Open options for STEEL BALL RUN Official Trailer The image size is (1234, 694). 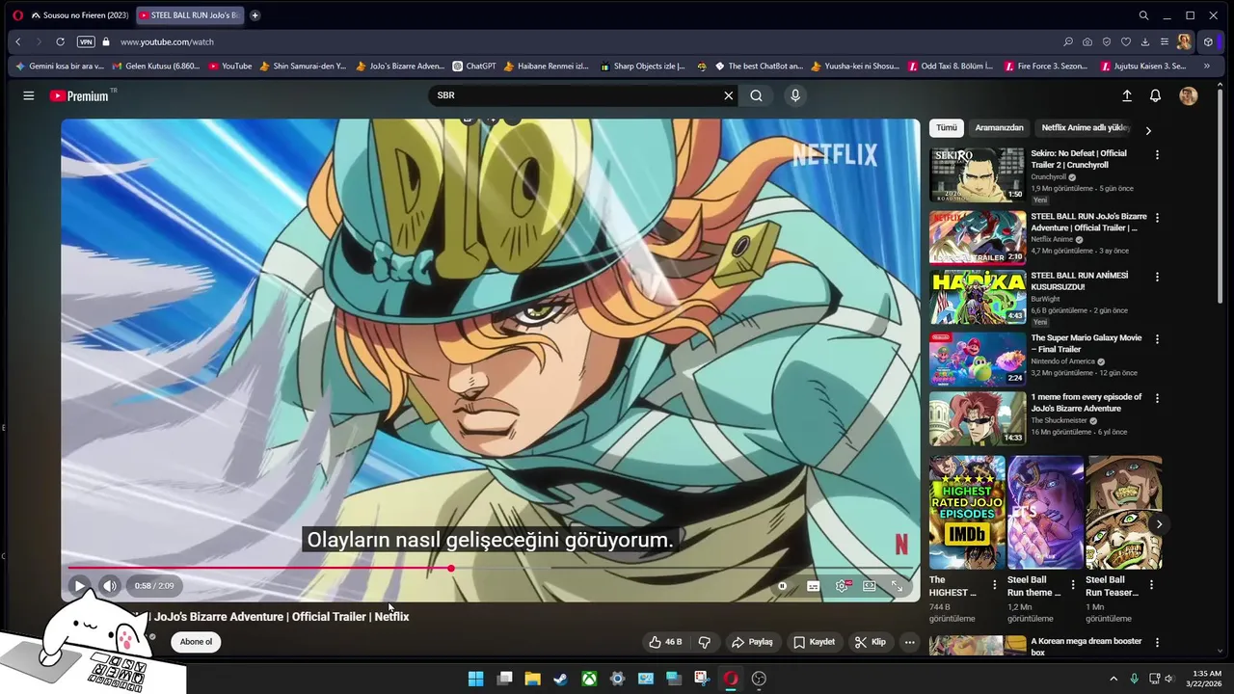1157,218
